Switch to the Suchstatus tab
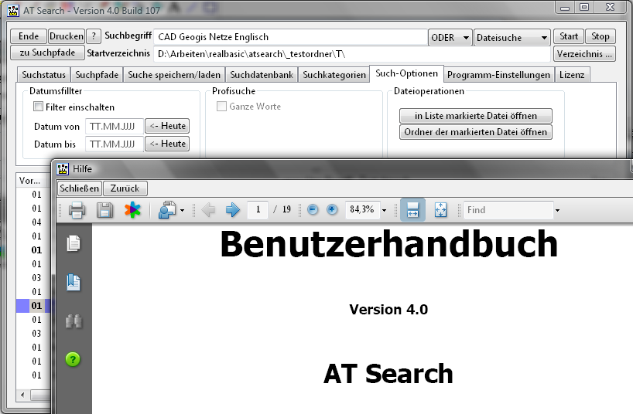 click(43, 75)
